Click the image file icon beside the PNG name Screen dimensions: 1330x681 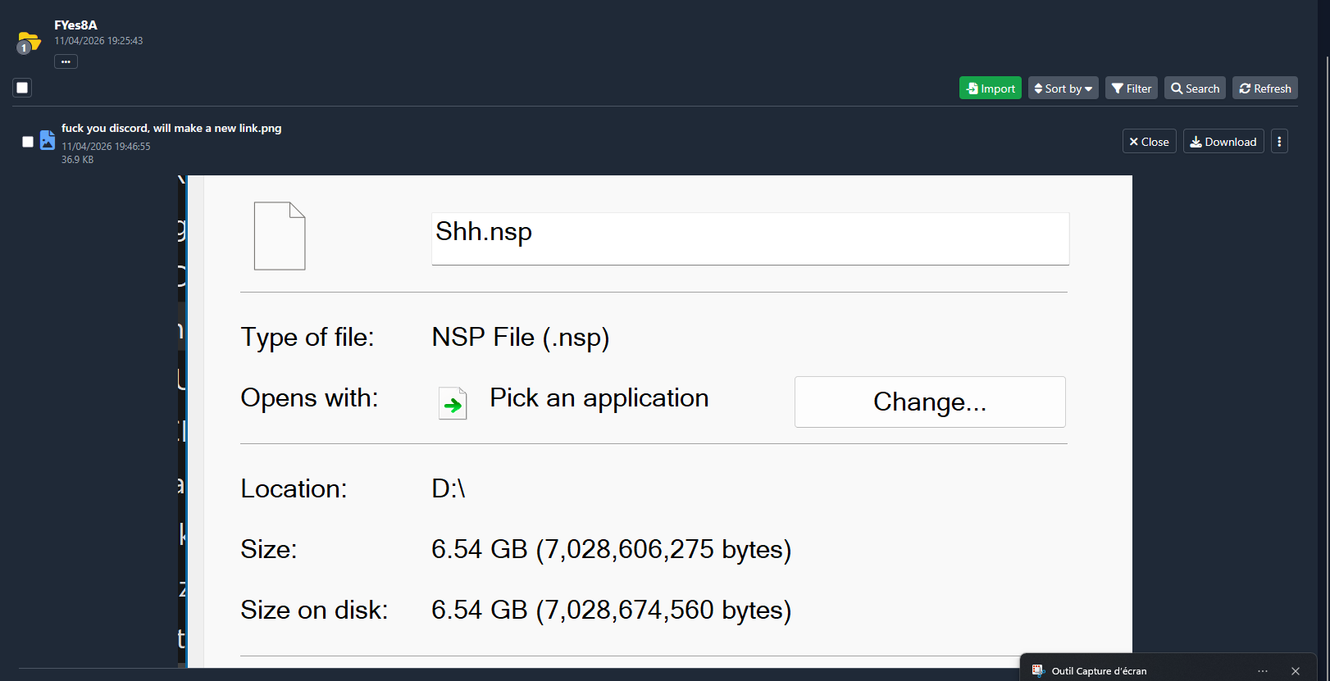pyautogui.click(x=48, y=141)
